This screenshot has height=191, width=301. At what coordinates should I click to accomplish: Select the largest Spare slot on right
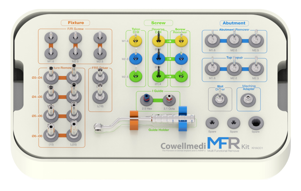[256, 123]
